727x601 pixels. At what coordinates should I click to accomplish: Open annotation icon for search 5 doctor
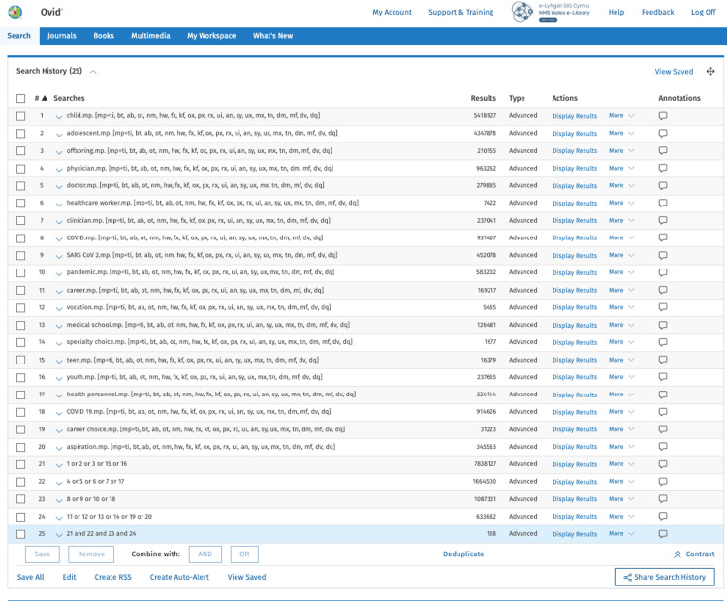click(663, 185)
